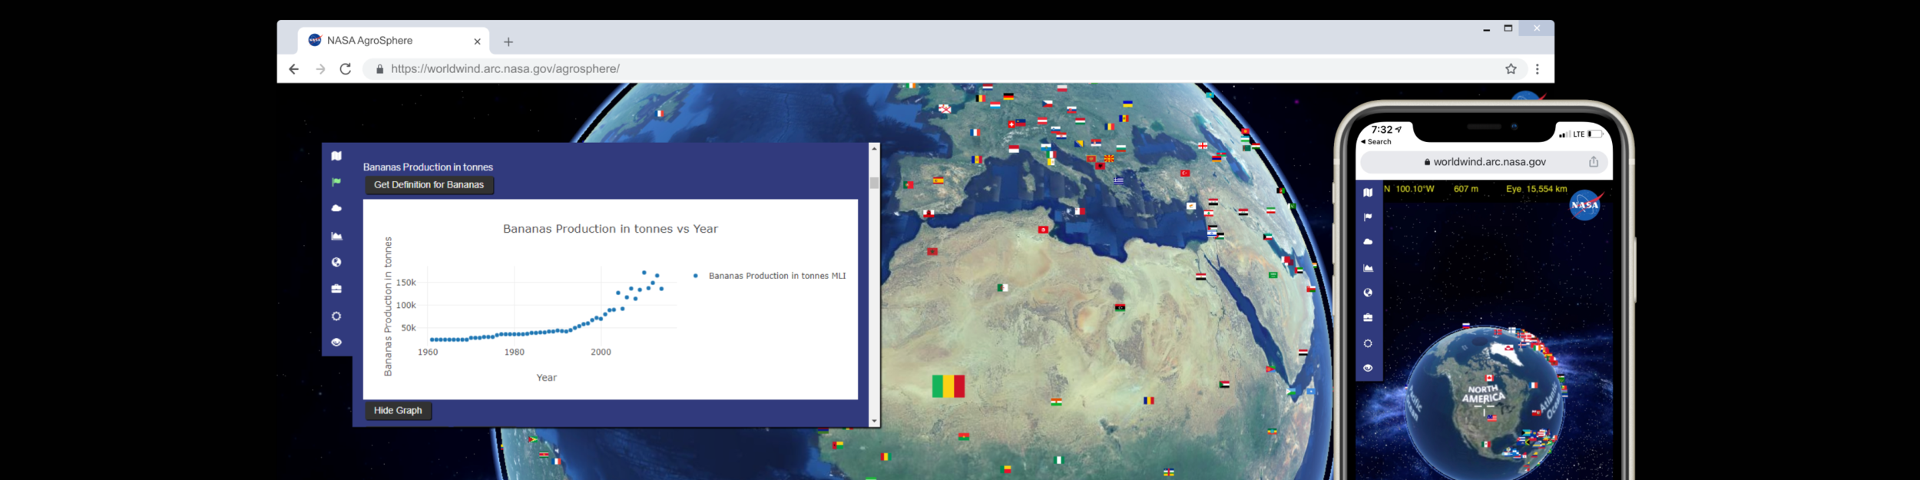Click the panel scrollbar thumb
The width and height of the screenshot is (1920, 480).
click(x=874, y=183)
